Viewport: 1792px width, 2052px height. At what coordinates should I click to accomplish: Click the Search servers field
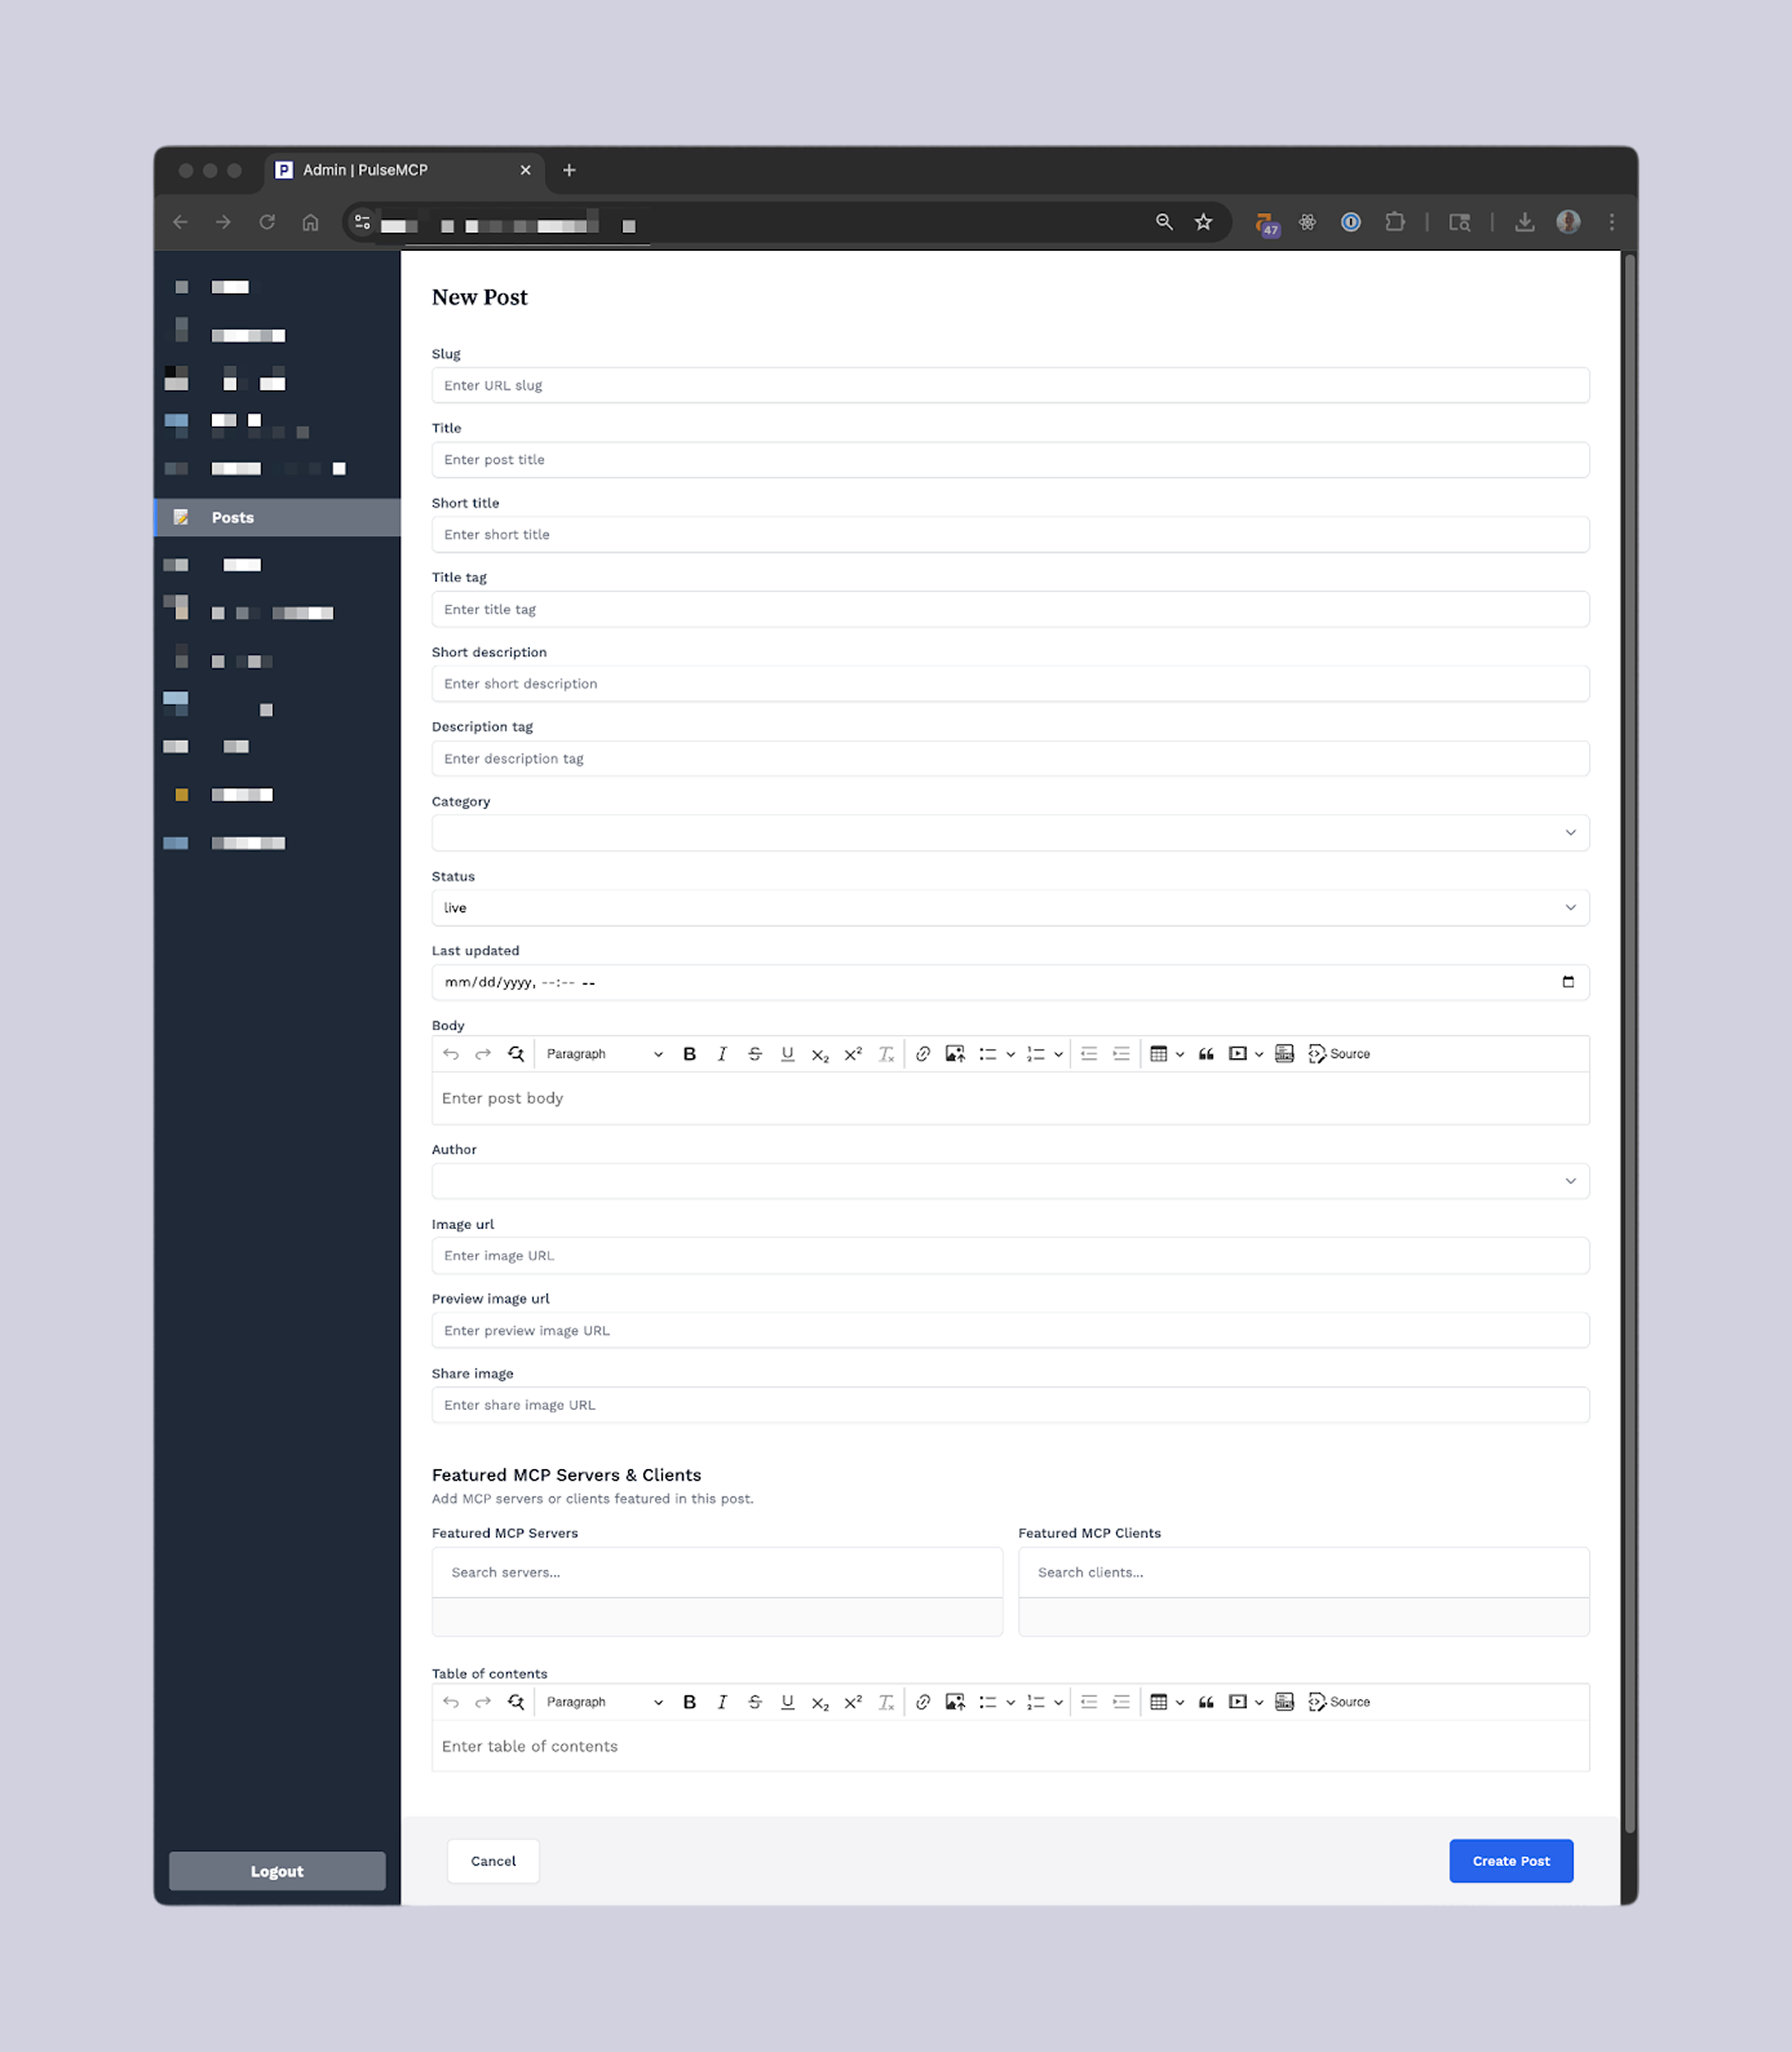717,1573
